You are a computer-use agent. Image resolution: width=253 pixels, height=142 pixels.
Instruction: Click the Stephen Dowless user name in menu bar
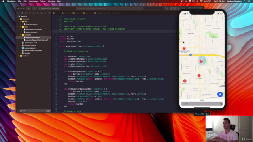coord(234,1)
